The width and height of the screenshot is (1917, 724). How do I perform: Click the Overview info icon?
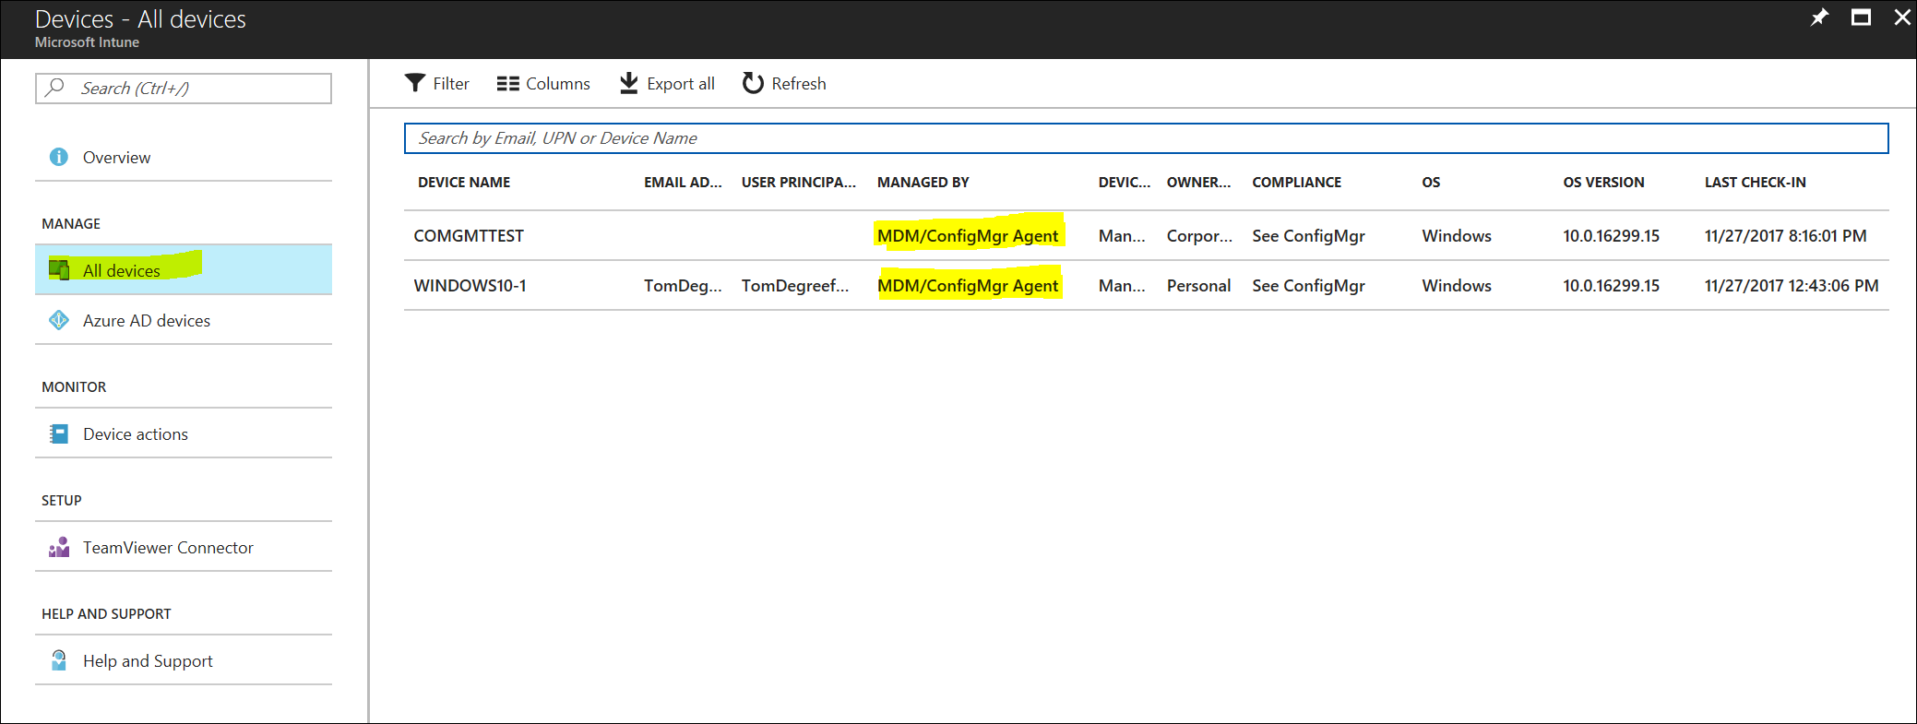click(59, 157)
